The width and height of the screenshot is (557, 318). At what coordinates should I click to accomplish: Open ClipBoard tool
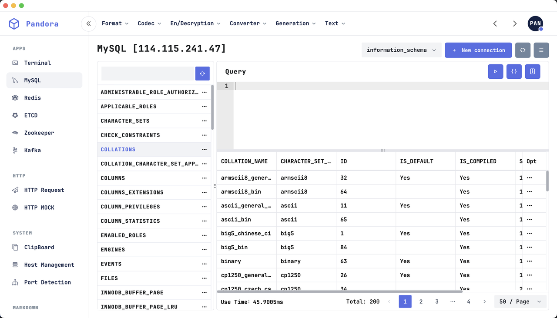pyautogui.click(x=44, y=247)
